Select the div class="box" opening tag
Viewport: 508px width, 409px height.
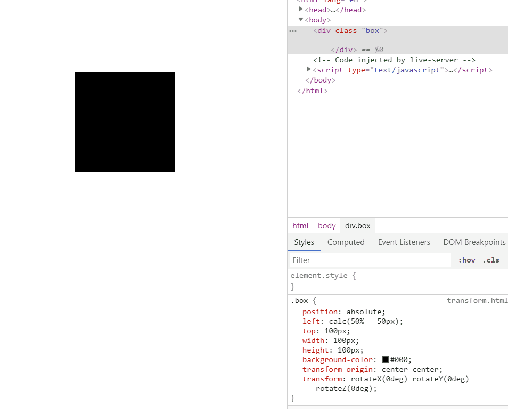350,30
